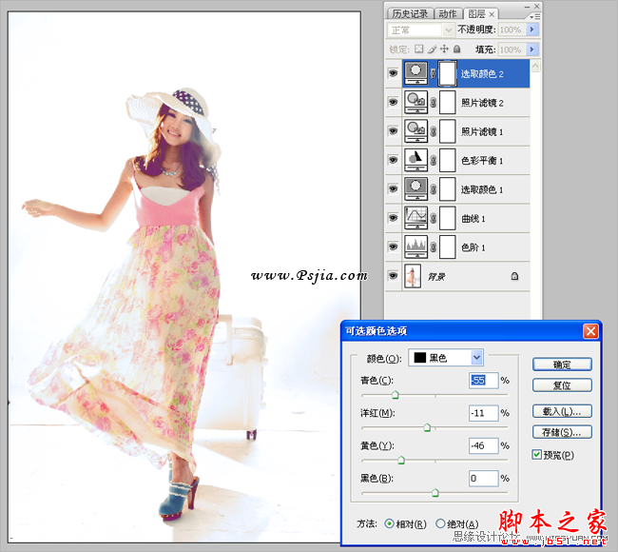This screenshot has width=618, height=552.
Task: Open the layers panel options menu
Action: pyautogui.click(x=534, y=17)
